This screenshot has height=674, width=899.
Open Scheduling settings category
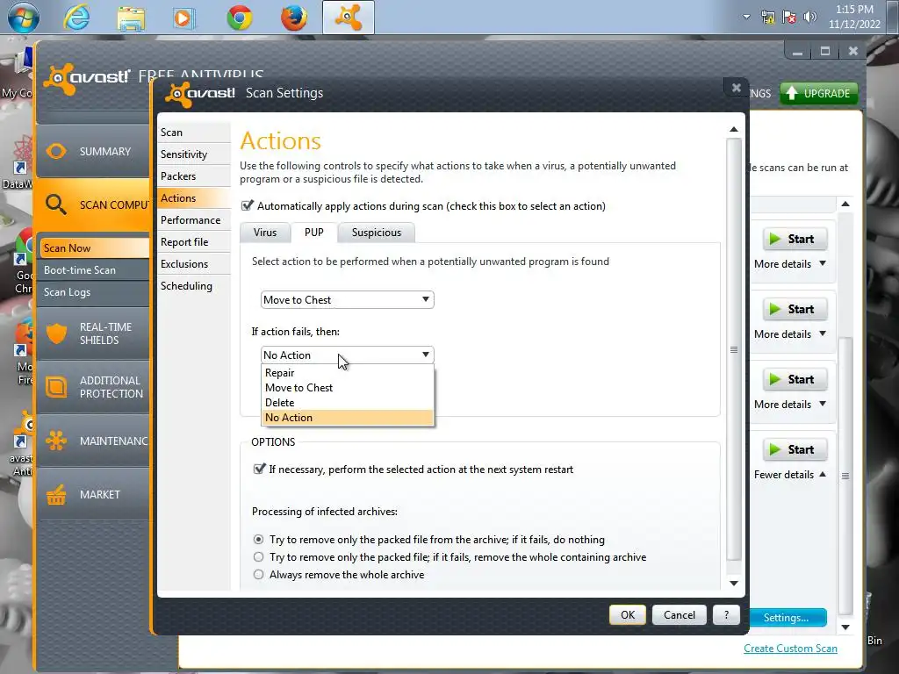194,286
